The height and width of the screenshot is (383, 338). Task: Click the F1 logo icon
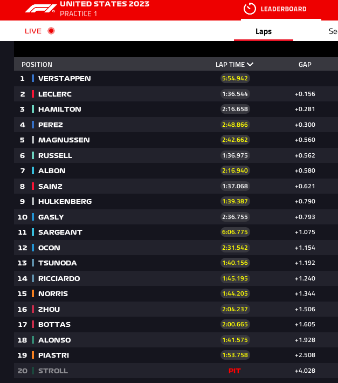pyautogui.click(x=41, y=9)
